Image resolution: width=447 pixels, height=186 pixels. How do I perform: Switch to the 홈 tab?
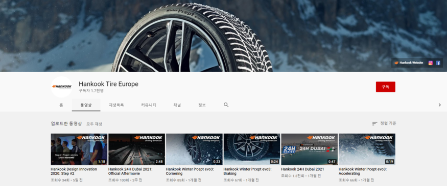61,105
